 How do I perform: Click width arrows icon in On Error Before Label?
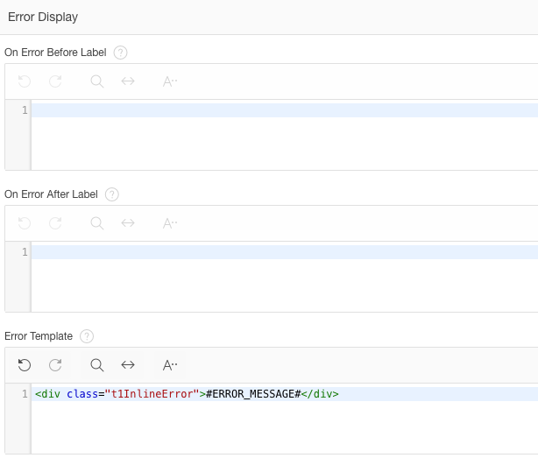tap(128, 81)
